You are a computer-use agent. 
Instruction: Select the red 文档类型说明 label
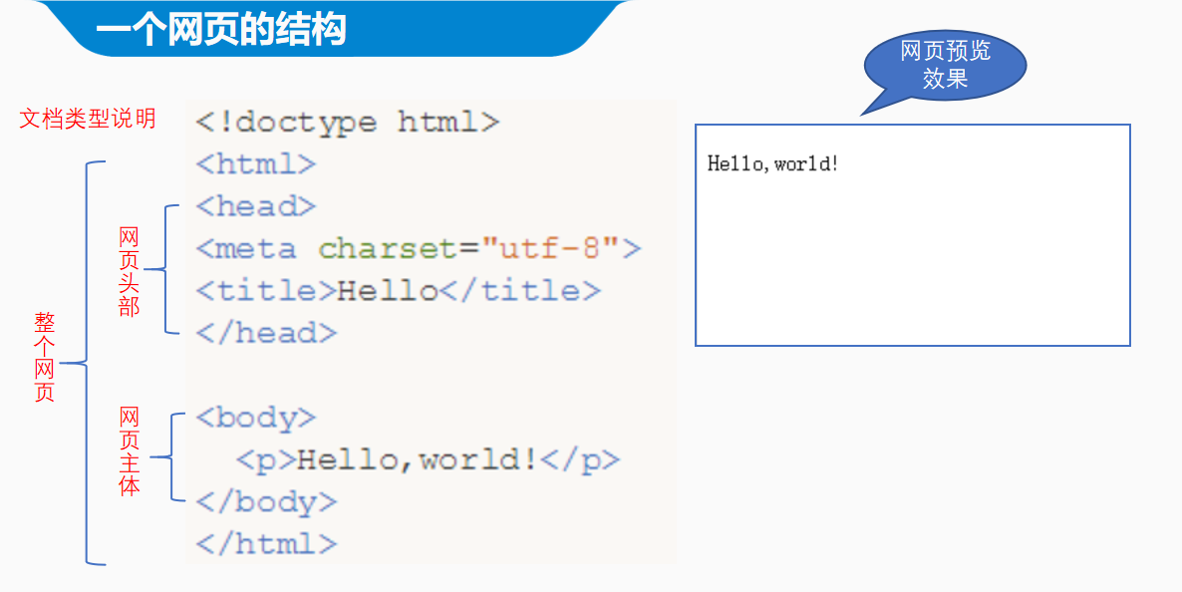click(88, 119)
